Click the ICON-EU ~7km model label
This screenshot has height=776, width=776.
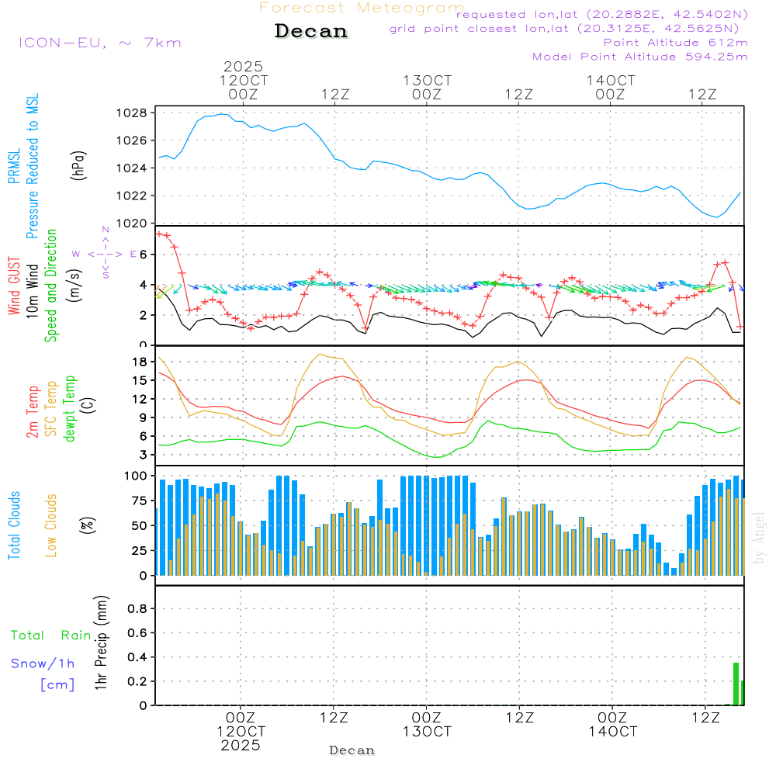coord(100,43)
